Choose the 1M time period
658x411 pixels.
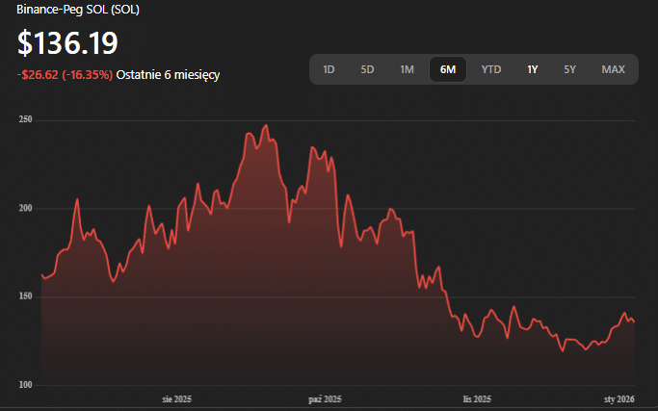click(407, 69)
